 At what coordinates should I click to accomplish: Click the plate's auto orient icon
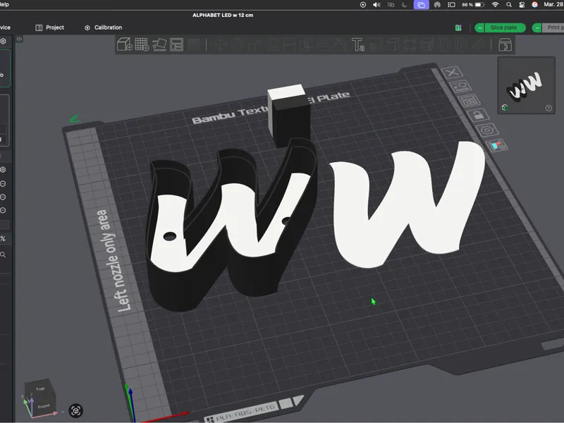(x=460, y=86)
